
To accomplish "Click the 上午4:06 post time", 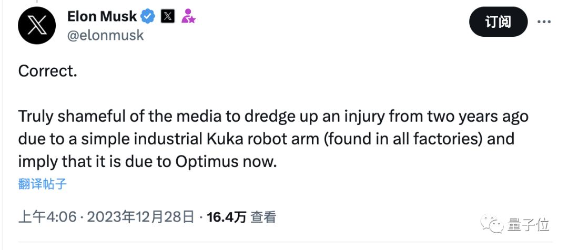I will click(x=47, y=217).
